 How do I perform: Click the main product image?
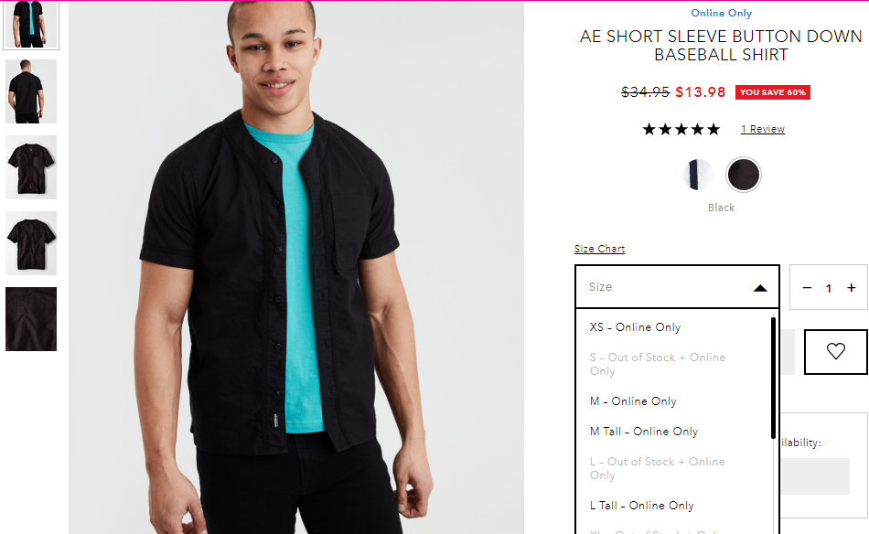click(x=296, y=267)
